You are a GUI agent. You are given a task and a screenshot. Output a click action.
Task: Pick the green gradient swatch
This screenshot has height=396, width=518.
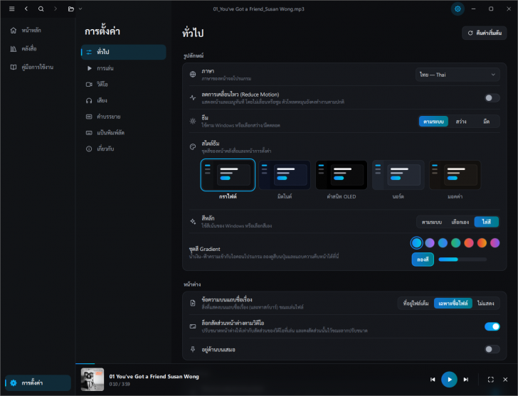point(455,243)
